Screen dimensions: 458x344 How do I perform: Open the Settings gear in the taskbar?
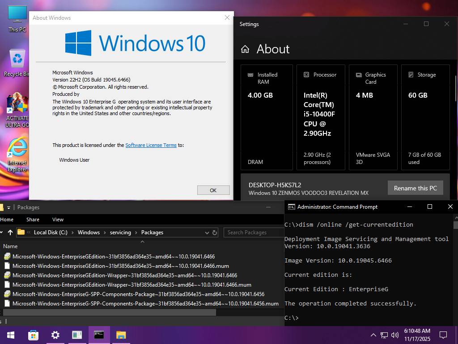click(55, 335)
